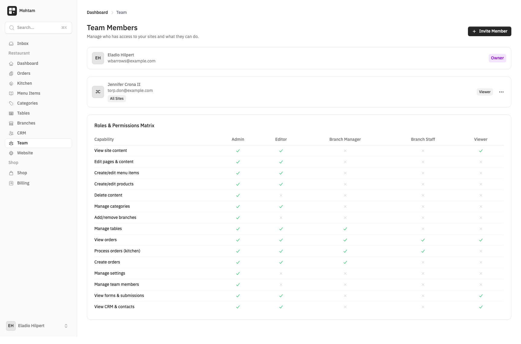Click the Website globe icon
Viewport: 521px width, 344px height.
click(x=11, y=153)
